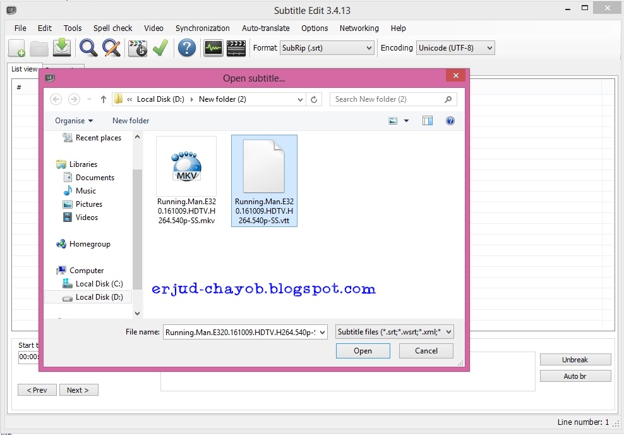This screenshot has width=624, height=435.
Task: Open the Options menu
Action: 315,28
